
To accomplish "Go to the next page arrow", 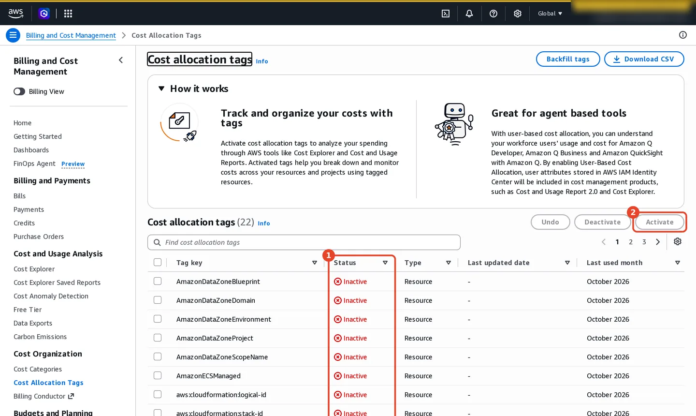I will 658,242.
